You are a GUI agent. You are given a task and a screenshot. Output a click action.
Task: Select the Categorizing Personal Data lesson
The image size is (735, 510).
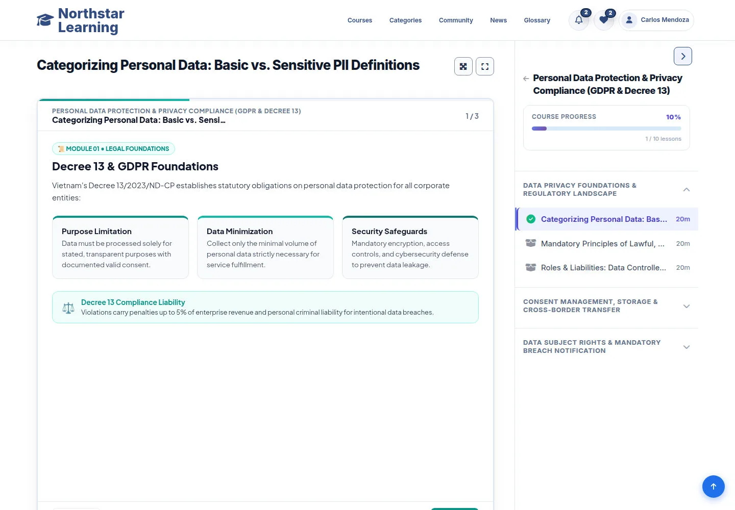pyautogui.click(x=607, y=219)
